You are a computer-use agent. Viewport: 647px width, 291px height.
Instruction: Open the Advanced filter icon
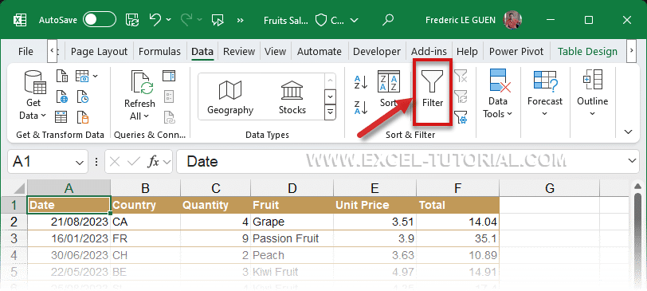click(x=461, y=117)
